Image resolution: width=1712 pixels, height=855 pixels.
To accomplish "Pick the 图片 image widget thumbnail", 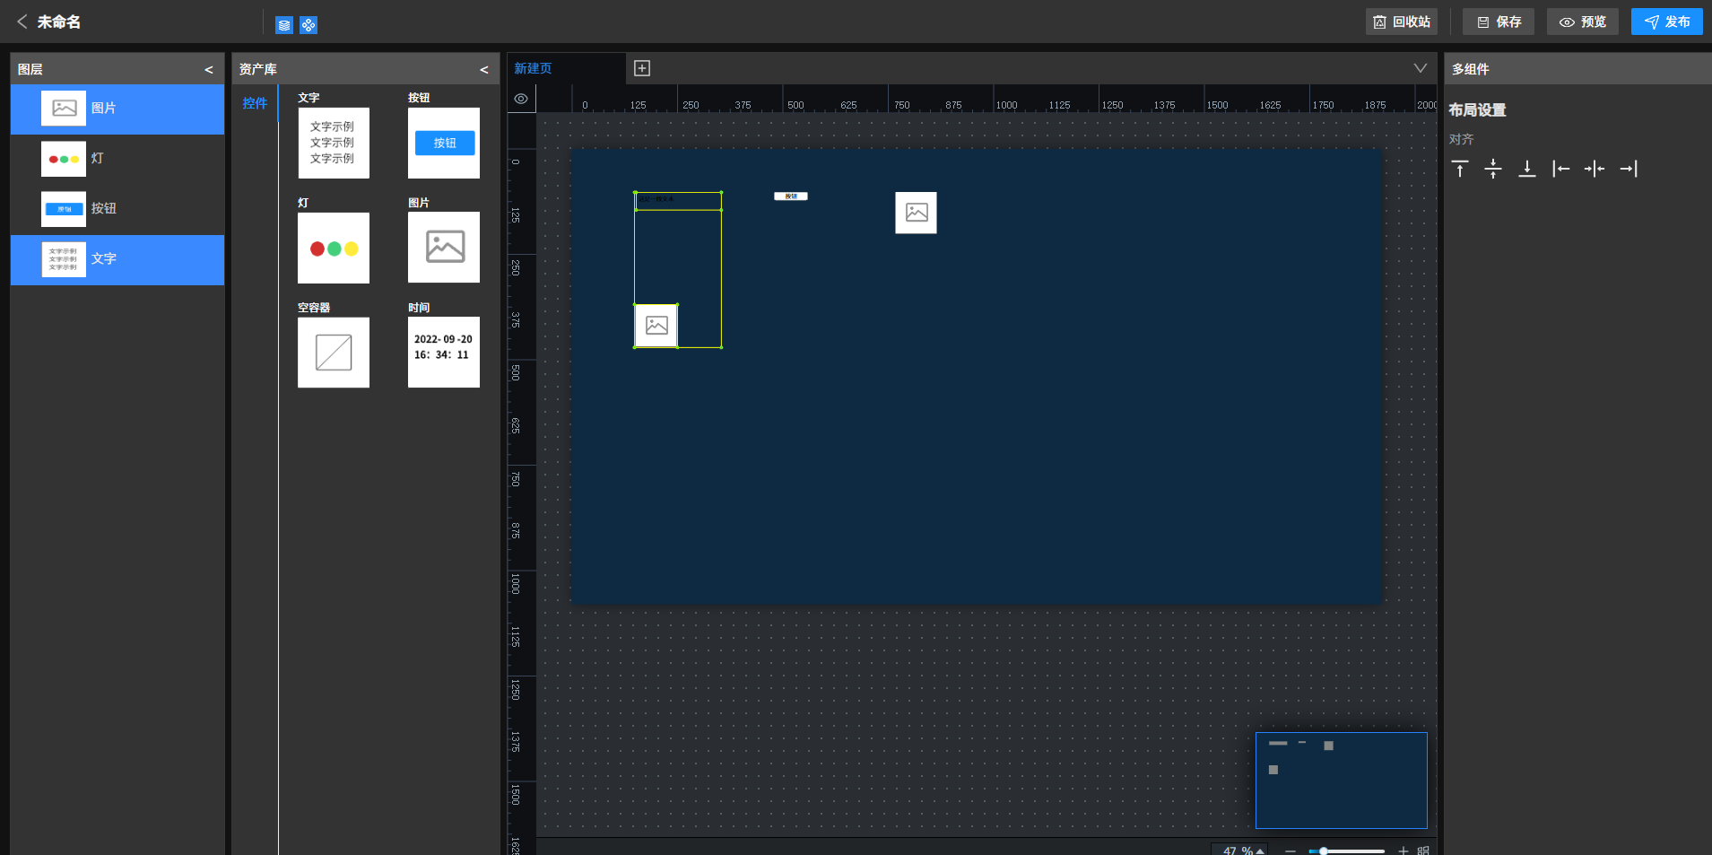I will 444,248.
